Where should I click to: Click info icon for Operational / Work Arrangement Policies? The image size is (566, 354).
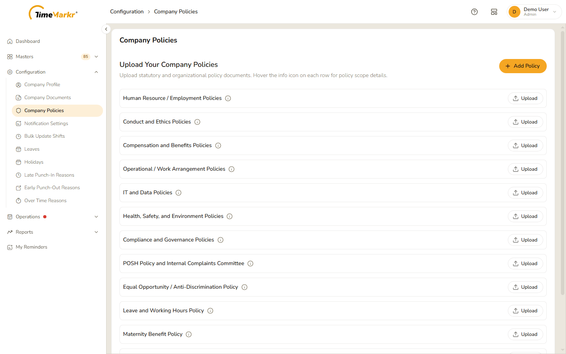click(x=232, y=169)
